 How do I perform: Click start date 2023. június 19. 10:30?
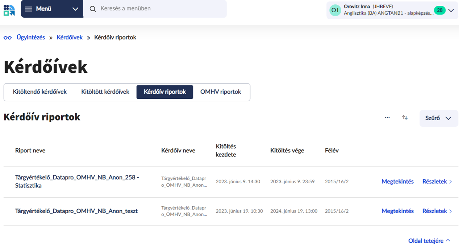[239, 211]
